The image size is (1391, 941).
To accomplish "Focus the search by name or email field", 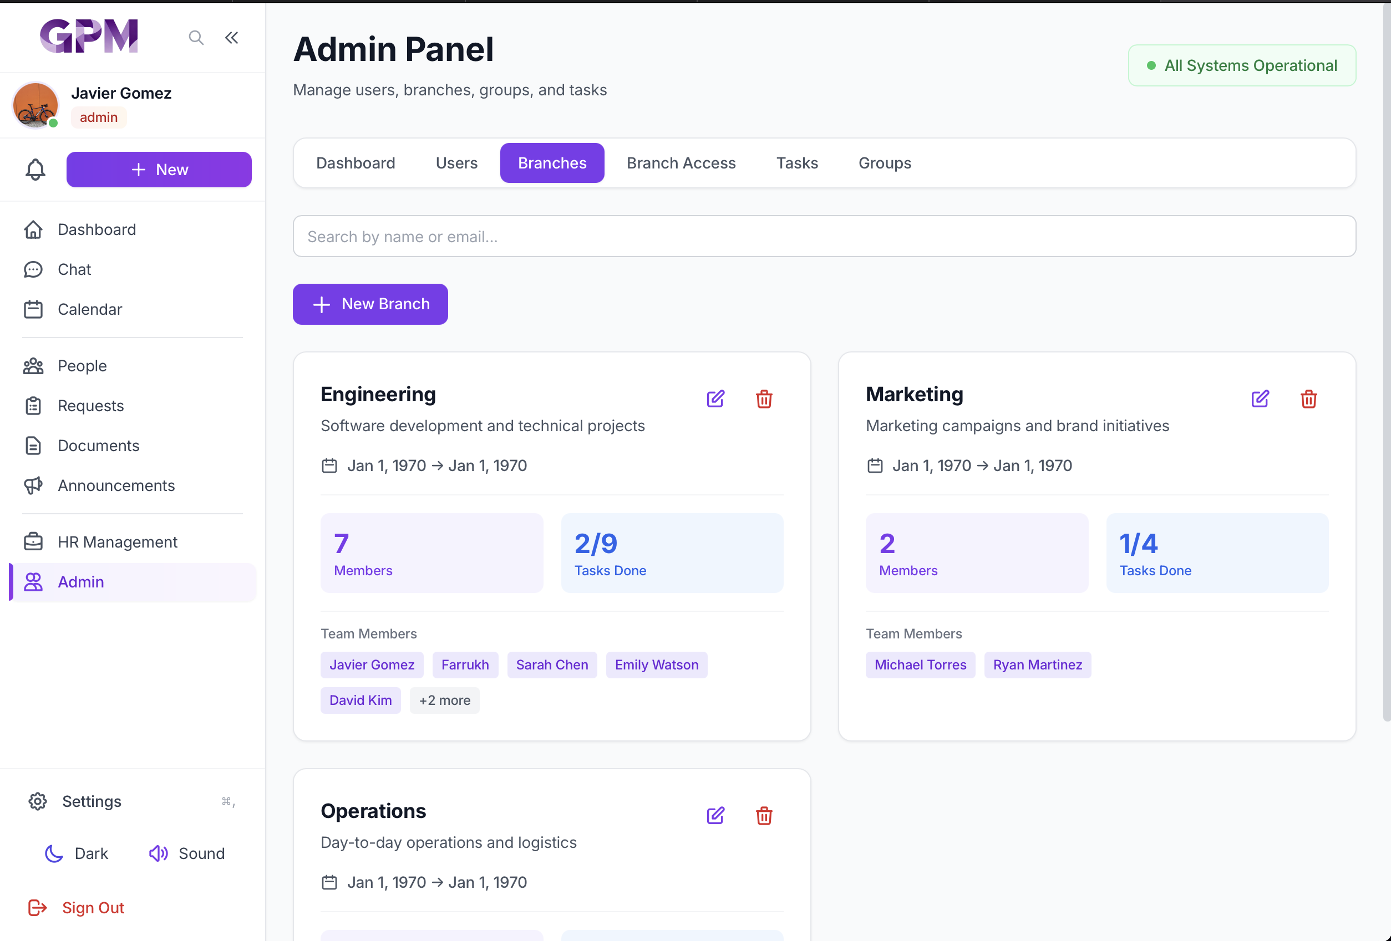I will pyautogui.click(x=824, y=236).
